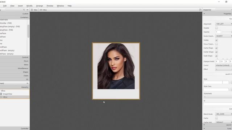This screenshot has height=130, width=232.
Task: Uncheck the Cache Shape checkbox
Action: point(216,48)
